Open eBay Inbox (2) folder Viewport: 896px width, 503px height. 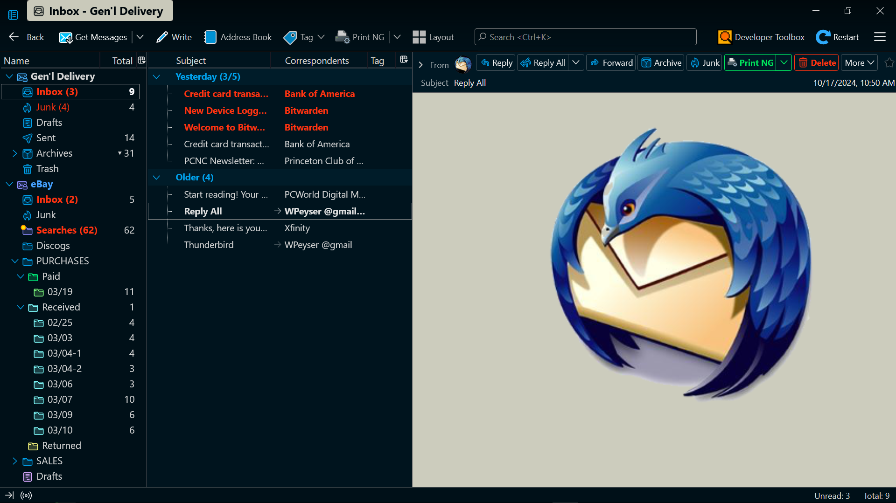pyautogui.click(x=70, y=200)
